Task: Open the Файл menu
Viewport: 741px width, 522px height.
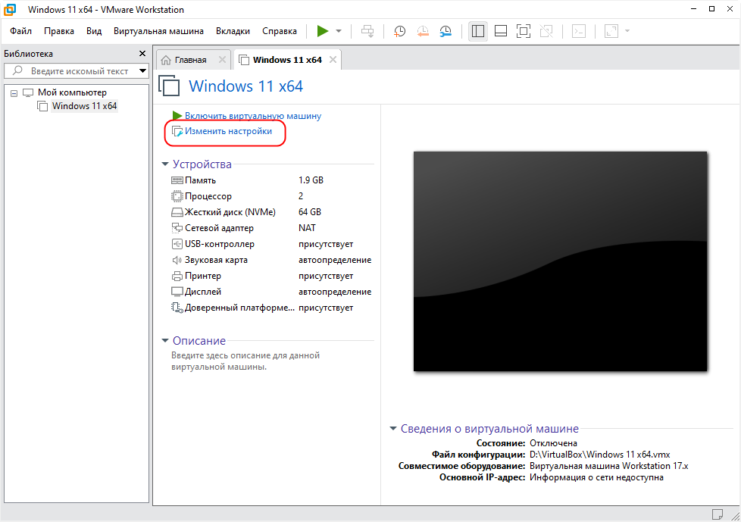Action: [20, 31]
